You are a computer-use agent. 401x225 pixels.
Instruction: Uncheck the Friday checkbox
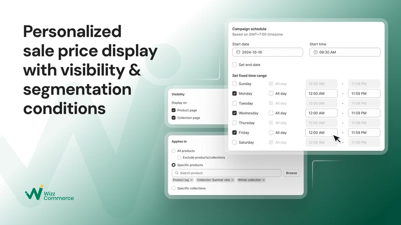click(x=234, y=132)
